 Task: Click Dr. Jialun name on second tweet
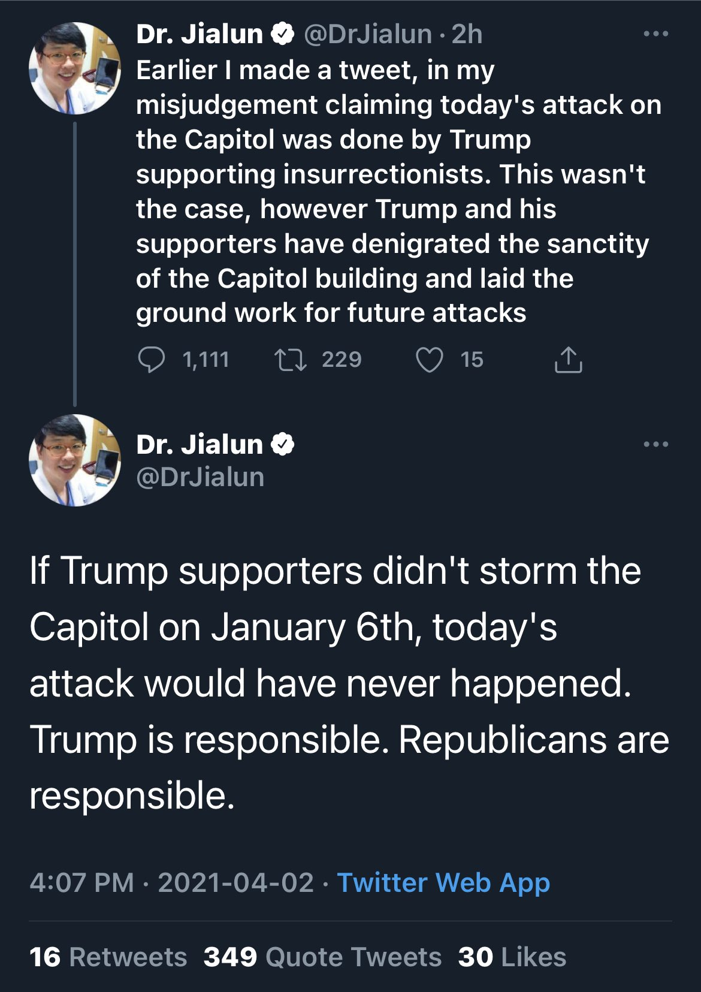coord(200,445)
